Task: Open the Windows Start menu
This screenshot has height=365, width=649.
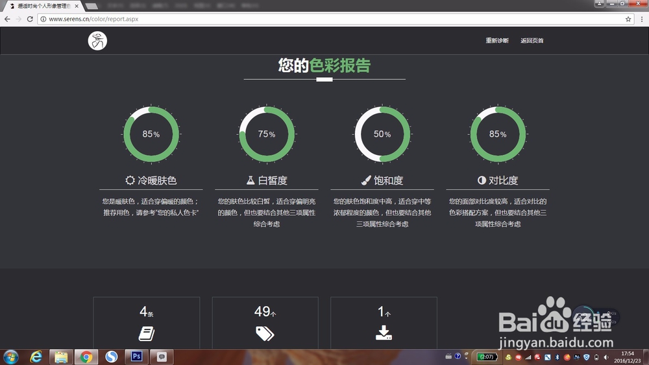Action: click(x=11, y=357)
